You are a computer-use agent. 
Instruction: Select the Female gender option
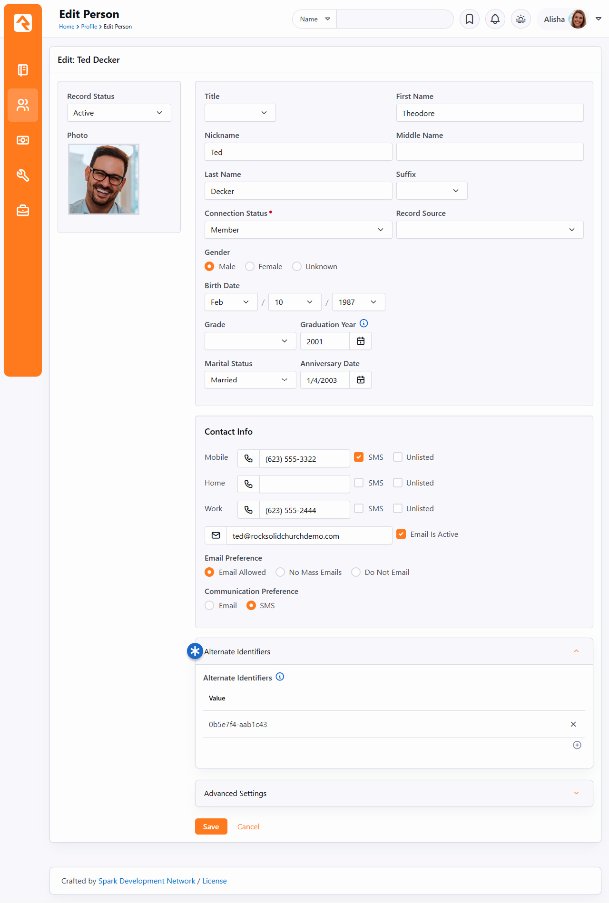(250, 267)
